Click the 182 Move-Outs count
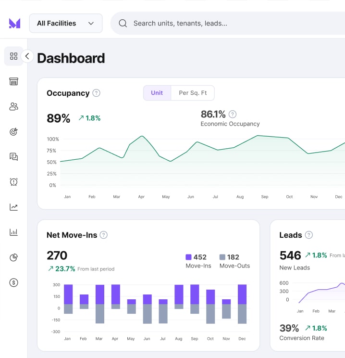 (x=233, y=257)
